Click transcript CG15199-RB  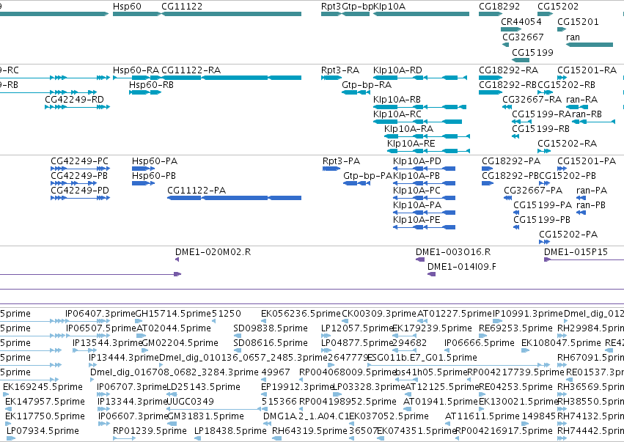coord(541,129)
